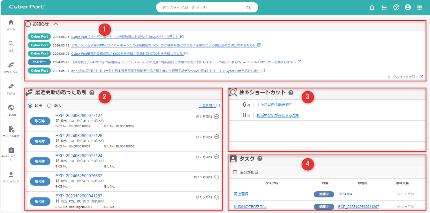Open transaction EXP_2024062600077126 link

[x=79, y=136]
